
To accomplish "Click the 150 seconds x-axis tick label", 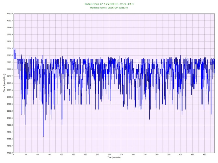I will (74, 155).
